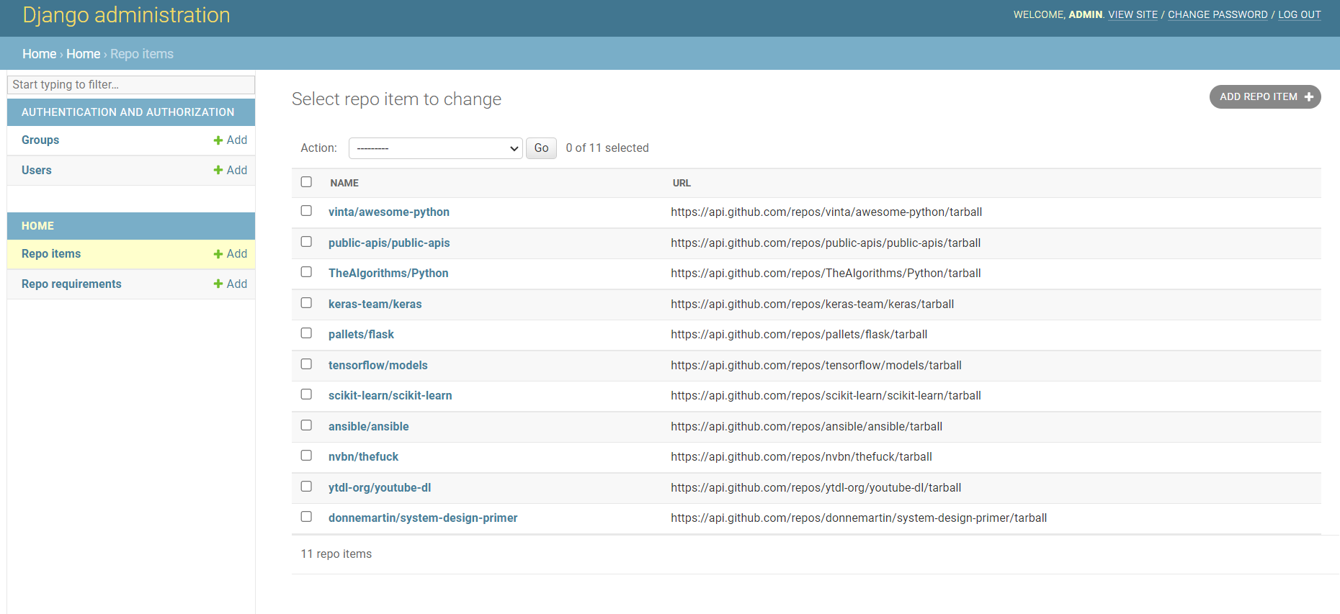The height and width of the screenshot is (614, 1340).
Task: Open Repo items in the sidebar
Action: pyautogui.click(x=51, y=254)
